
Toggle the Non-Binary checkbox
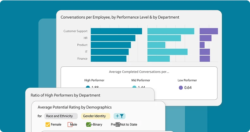88,124
